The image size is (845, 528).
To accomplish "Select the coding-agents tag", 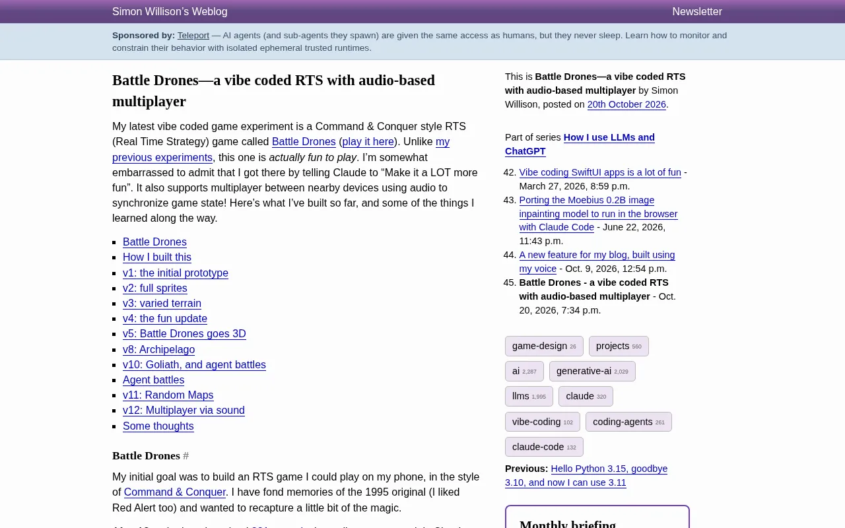I will click(x=628, y=422).
